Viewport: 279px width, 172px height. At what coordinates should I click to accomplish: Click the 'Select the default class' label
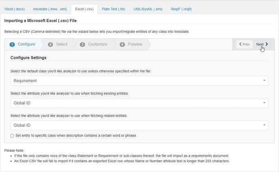[81, 71]
